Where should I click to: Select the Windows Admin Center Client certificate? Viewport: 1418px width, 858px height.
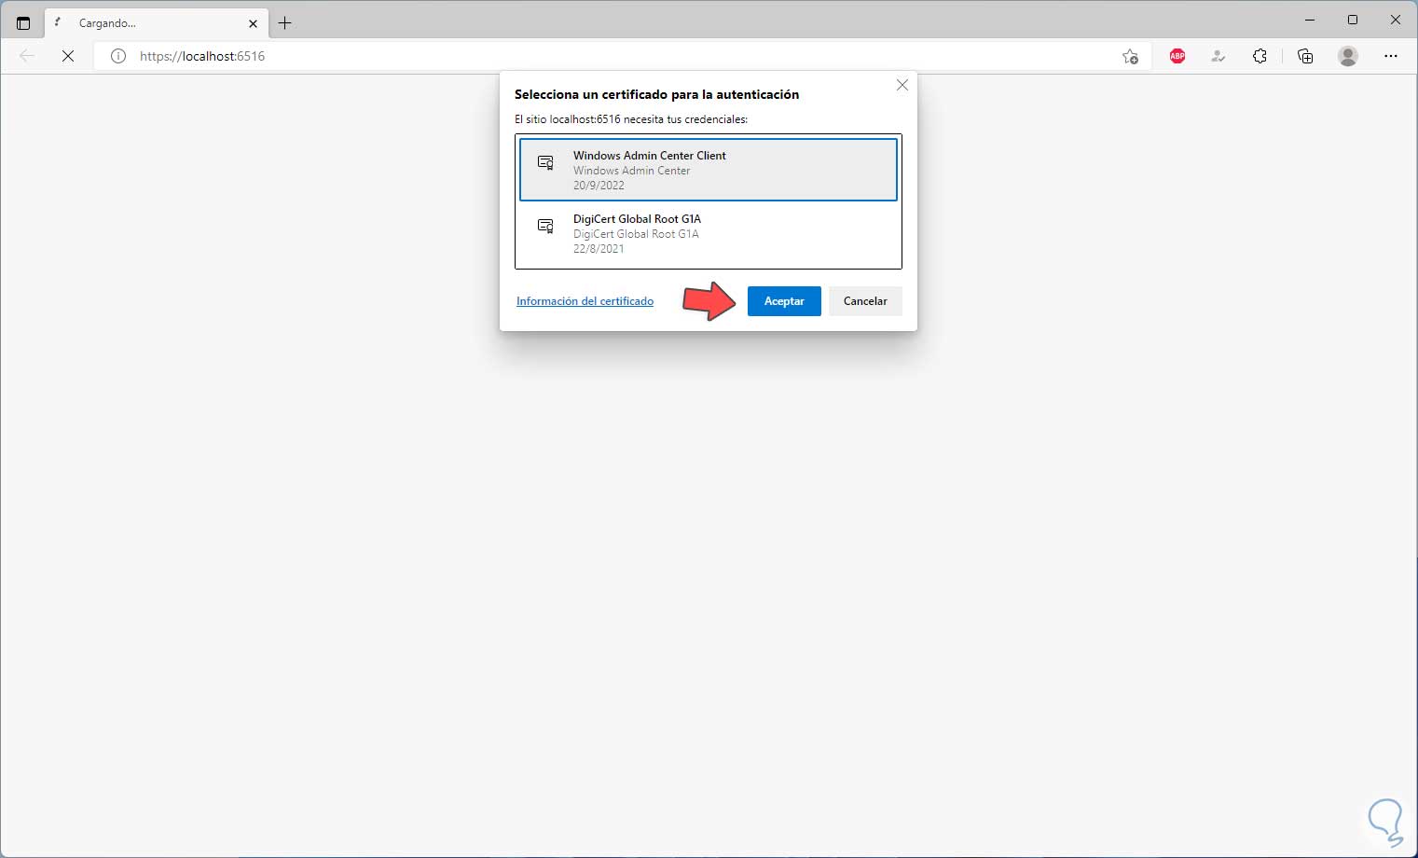709,170
